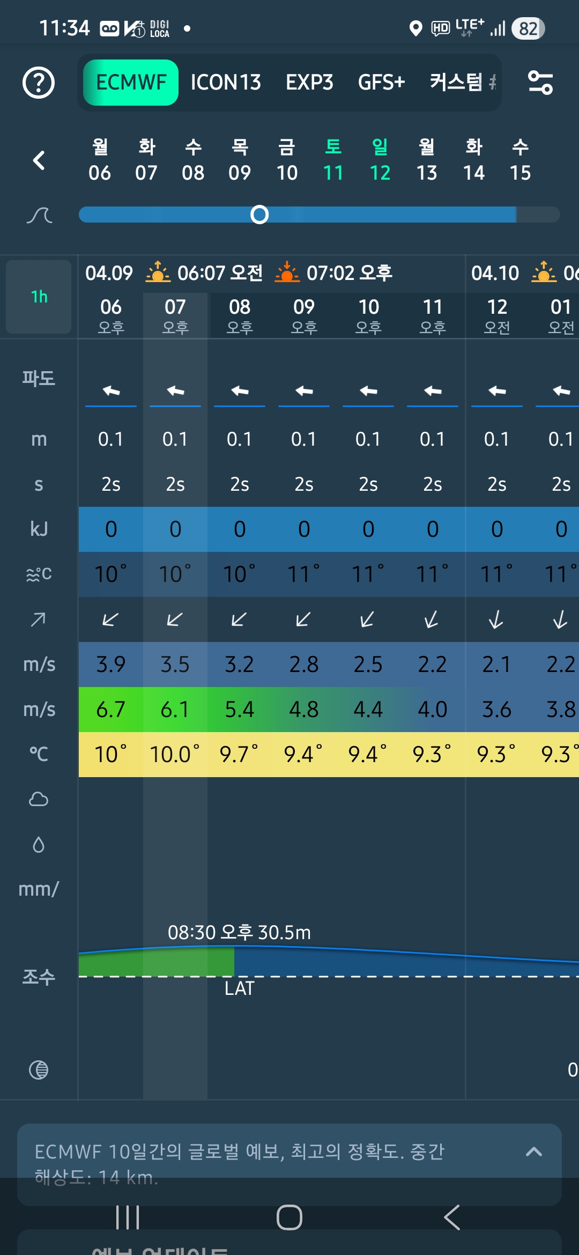Select the 09 오후 hour column
This screenshot has width=579, height=1255.
(304, 315)
